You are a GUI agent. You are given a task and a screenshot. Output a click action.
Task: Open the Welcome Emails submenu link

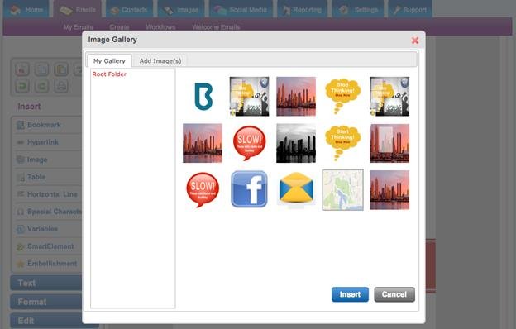[216, 27]
